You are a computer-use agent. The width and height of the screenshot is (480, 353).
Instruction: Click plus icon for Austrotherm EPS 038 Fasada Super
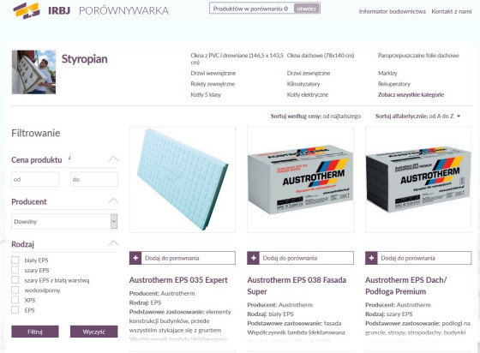[x=253, y=258]
